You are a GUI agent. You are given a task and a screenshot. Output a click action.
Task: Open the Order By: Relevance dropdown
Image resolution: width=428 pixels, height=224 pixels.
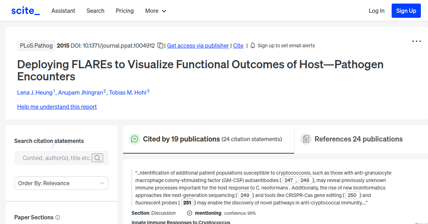61,183
